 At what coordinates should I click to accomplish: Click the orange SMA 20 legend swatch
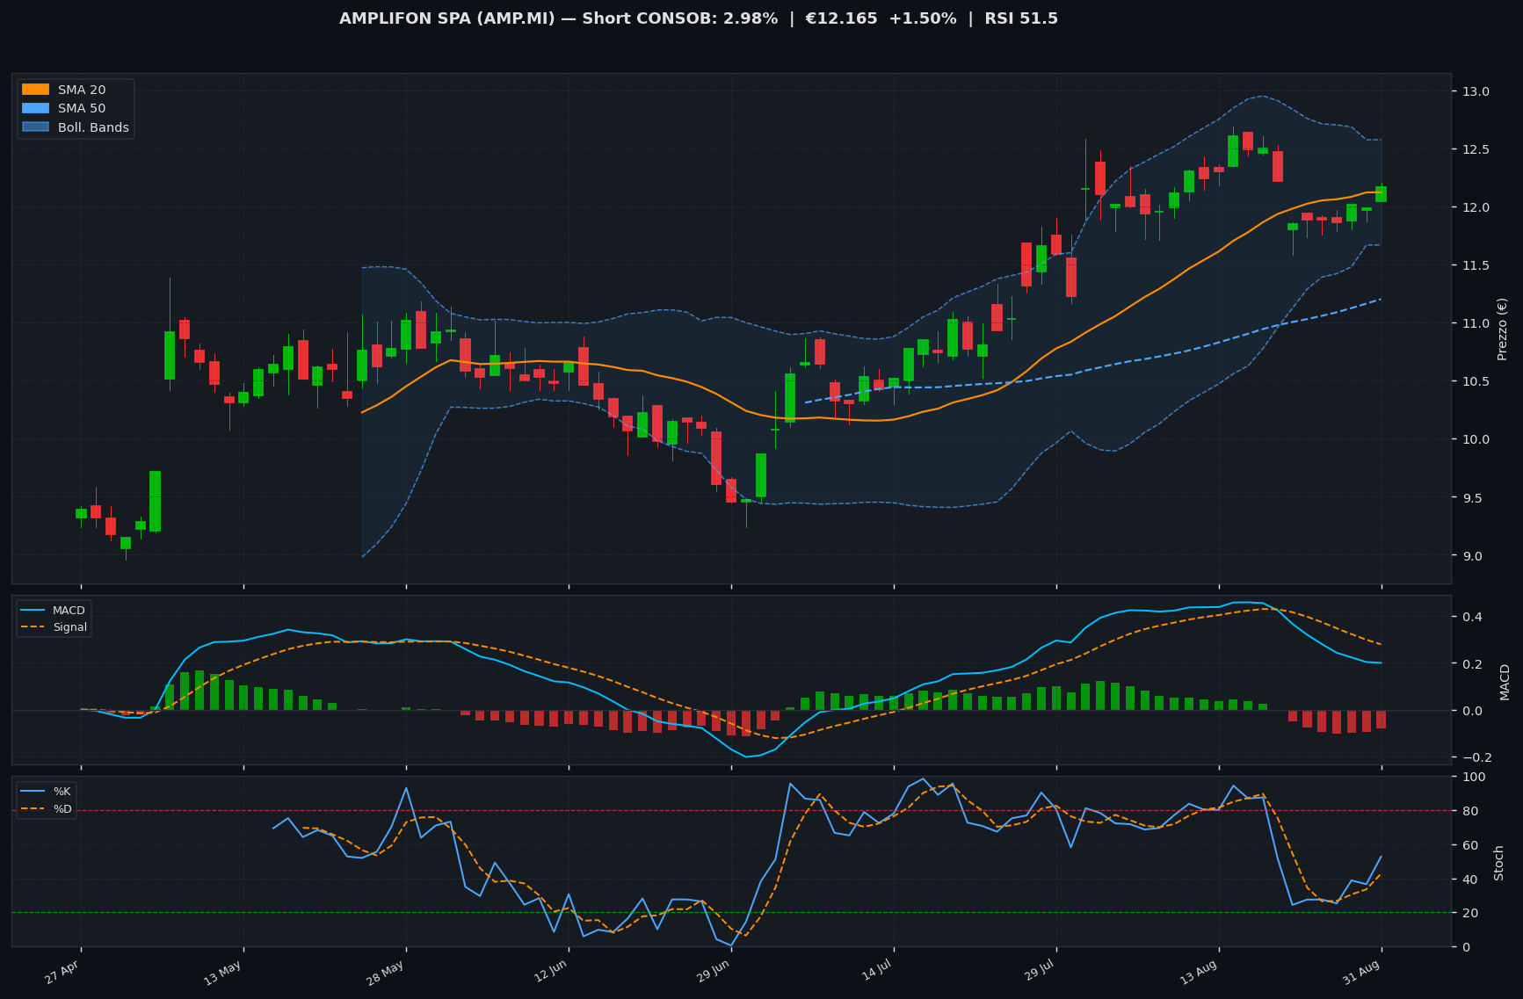(x=35, y=90)
